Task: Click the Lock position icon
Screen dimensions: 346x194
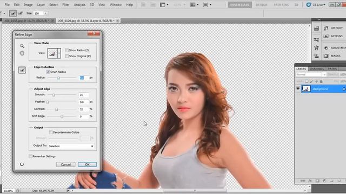Action: point(316,81)
